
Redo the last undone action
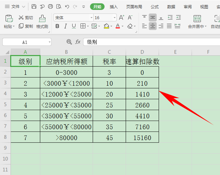click(x=75, y=6)
